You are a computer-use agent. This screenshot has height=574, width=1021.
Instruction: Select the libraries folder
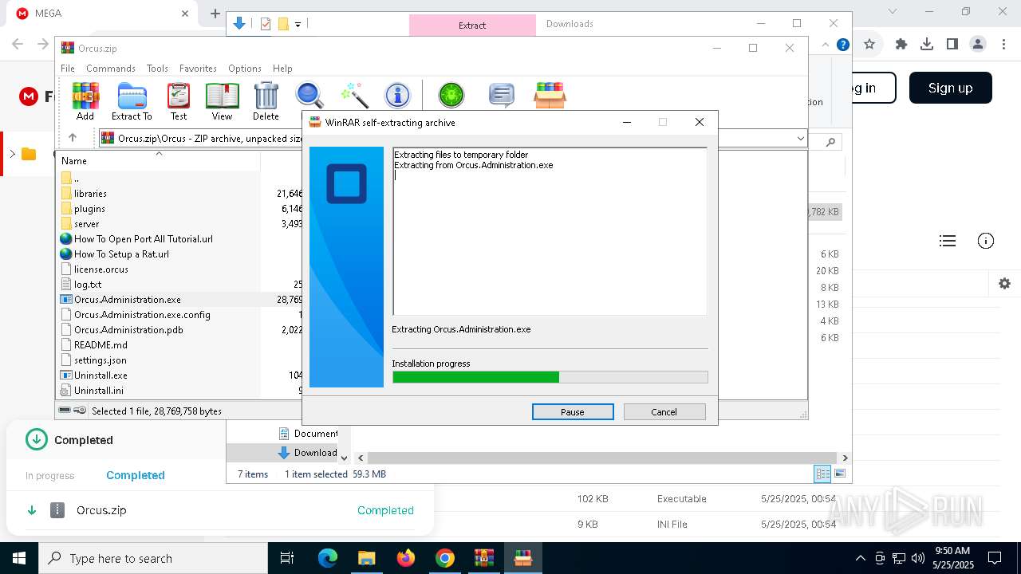[x=90, y=194]
